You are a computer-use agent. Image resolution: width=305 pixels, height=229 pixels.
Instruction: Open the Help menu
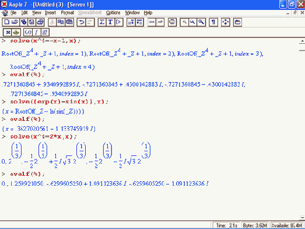tap(148, 13)
